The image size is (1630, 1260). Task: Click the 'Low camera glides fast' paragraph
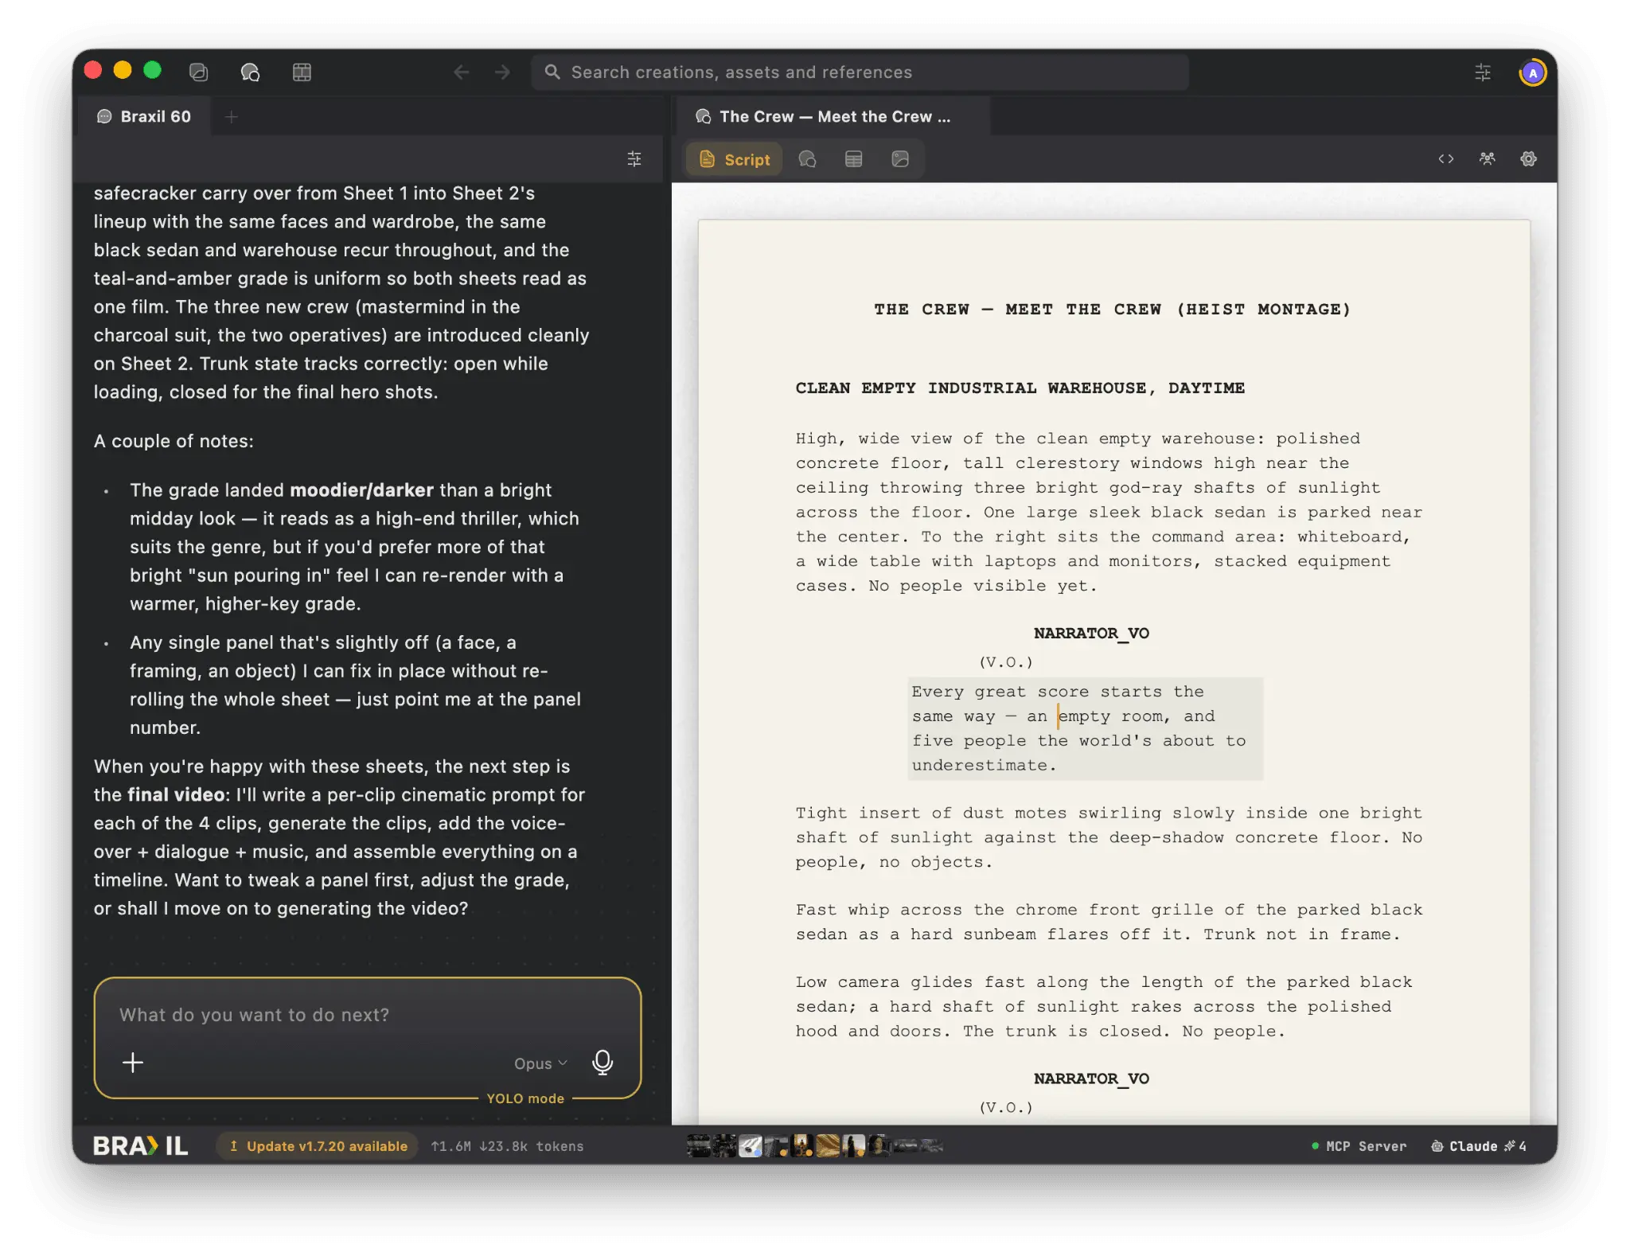tap(1104, 1007)
